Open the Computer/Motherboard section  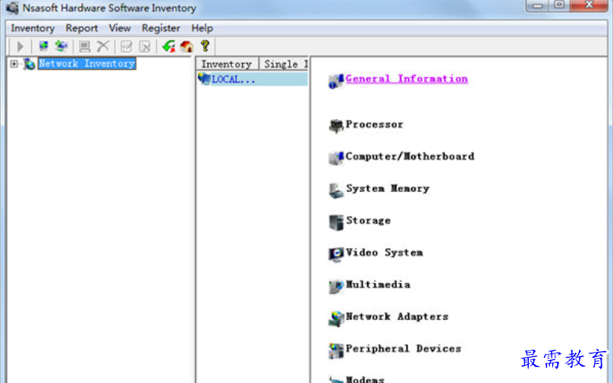pyautogui.click(x=410, y=156)
